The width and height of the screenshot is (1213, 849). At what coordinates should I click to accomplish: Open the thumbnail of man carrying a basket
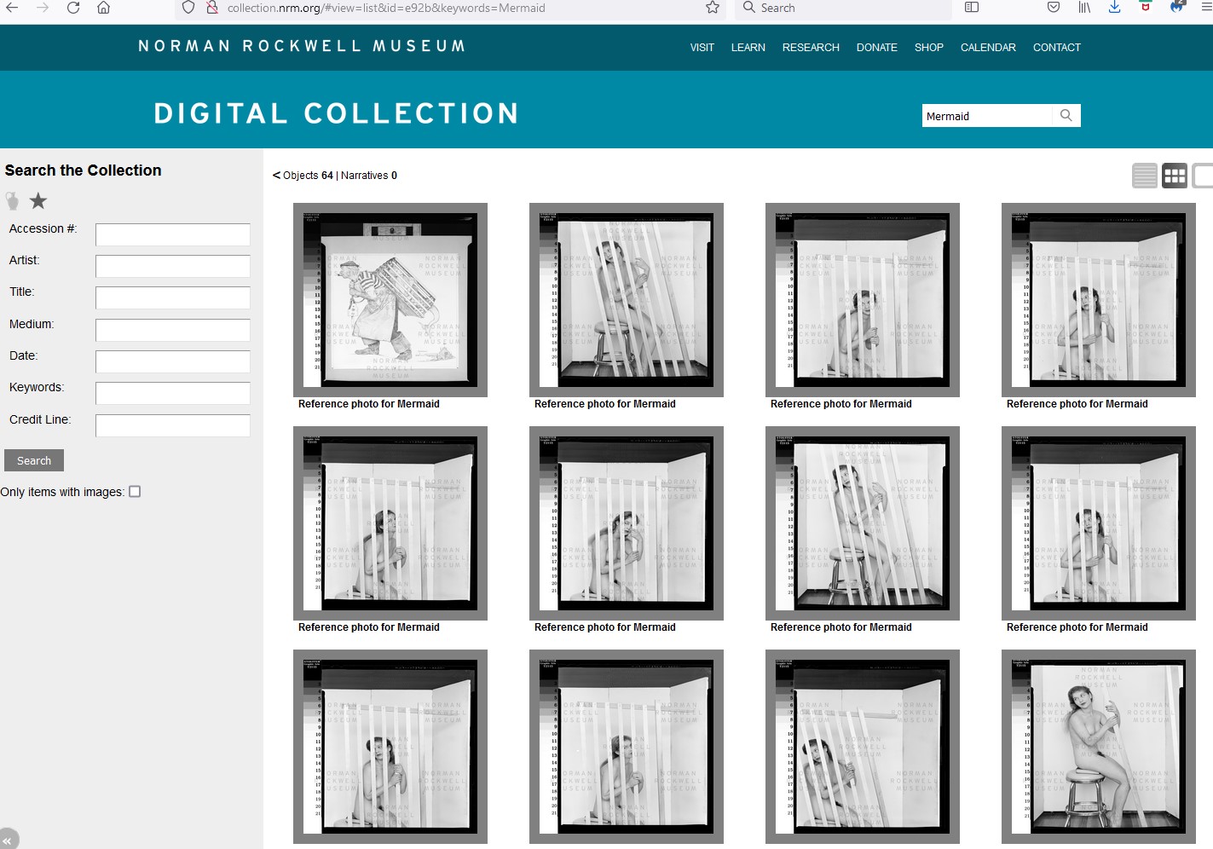click(x=390, y=300)
